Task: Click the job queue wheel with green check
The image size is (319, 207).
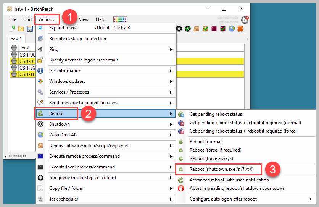Action: (x=188, y=29)
